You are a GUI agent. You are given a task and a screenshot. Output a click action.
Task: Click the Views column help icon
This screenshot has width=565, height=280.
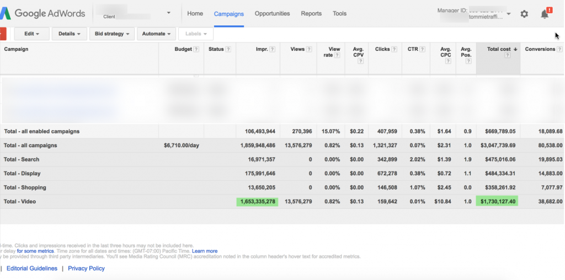309,49
